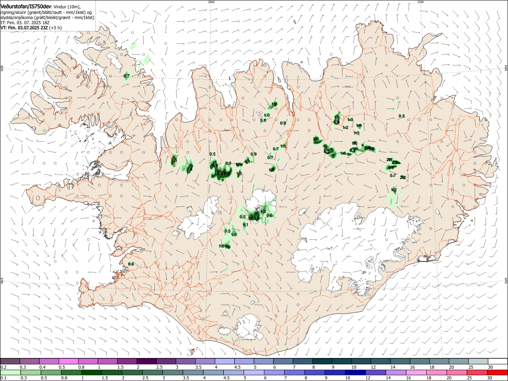
Task: Select the crimson swatch between lower 25 and 30
Action: (x=477, y=373)
